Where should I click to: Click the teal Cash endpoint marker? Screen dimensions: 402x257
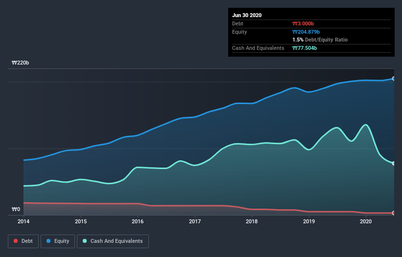(x=394, y=163)
